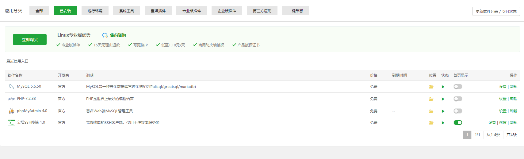Click the 软件名称 column header
The height and width of the screenshot is (159, 524).
[15, 75]
